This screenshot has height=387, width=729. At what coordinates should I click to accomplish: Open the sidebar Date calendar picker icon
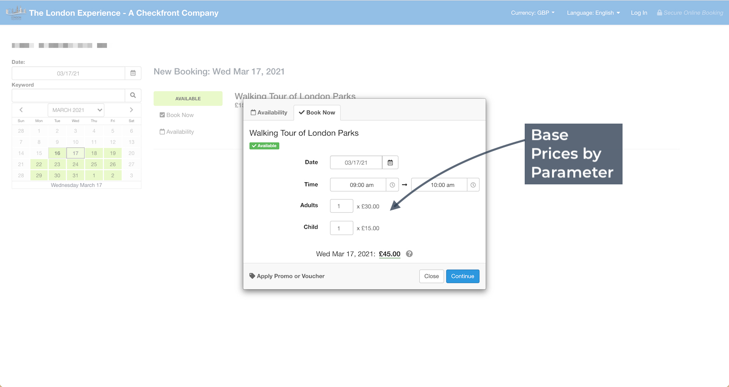[x=133, y=73]
